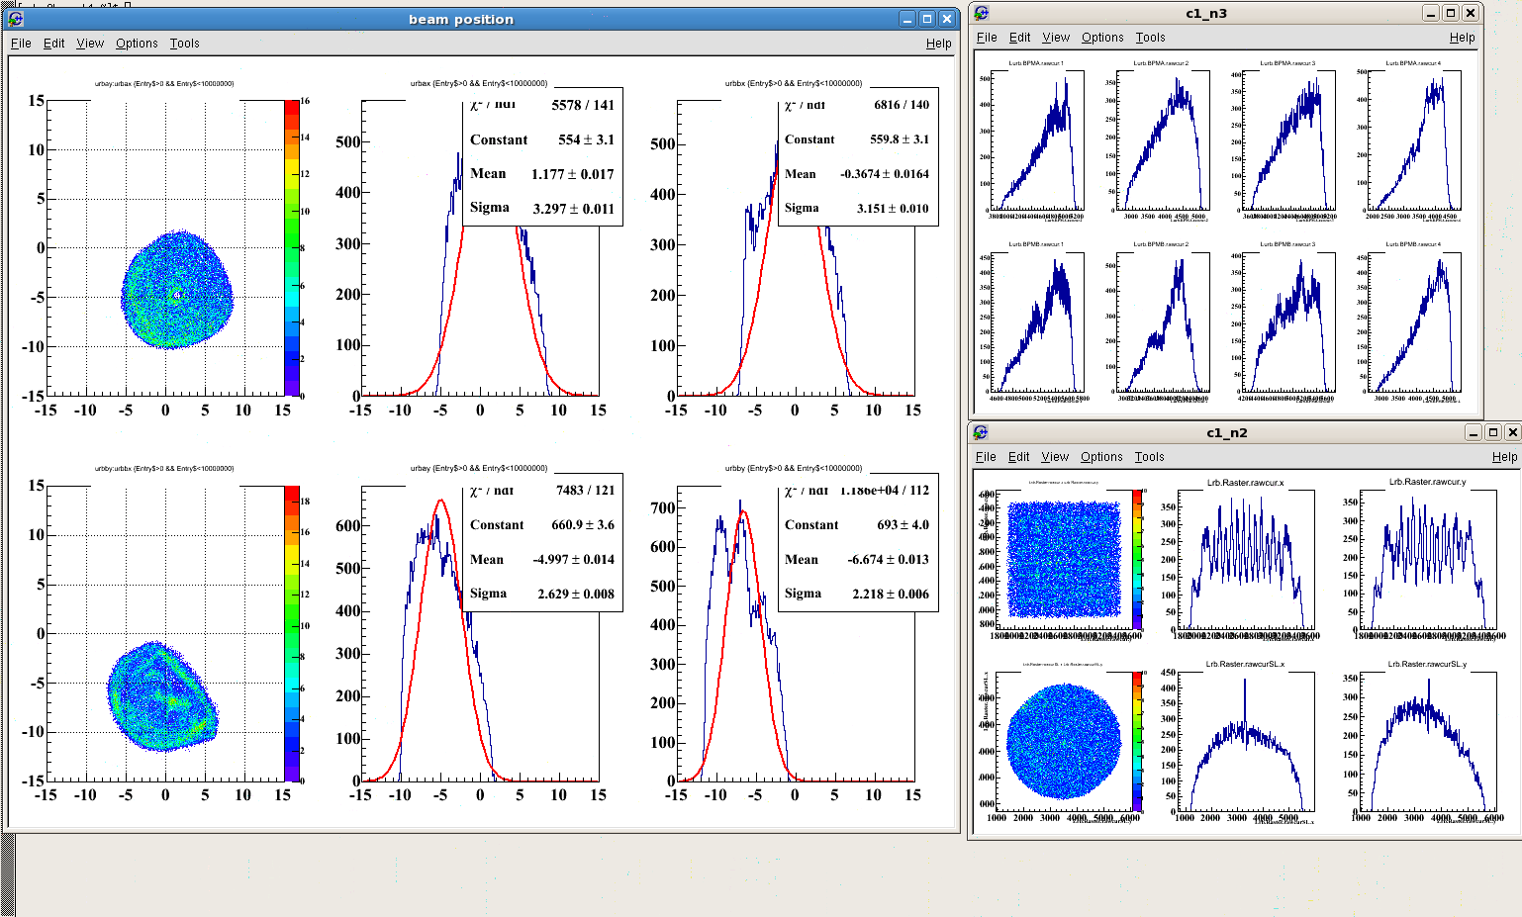Minimize the c1_n2 window
This screenshot has height=917, width=1522.
(1474, 432)
